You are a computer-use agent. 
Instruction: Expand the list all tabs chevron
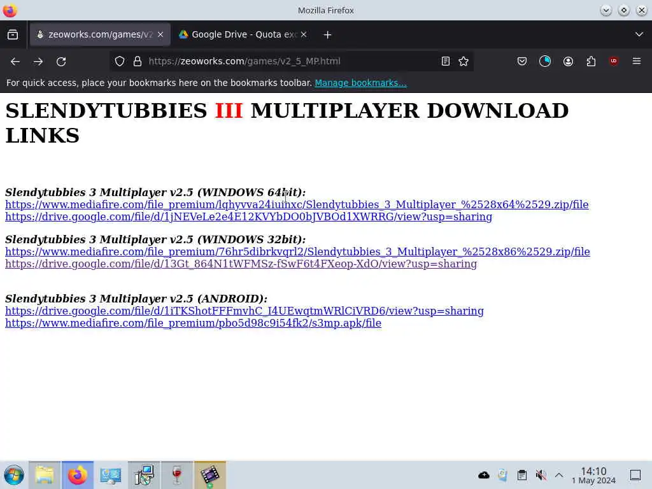tap(639, 34)
